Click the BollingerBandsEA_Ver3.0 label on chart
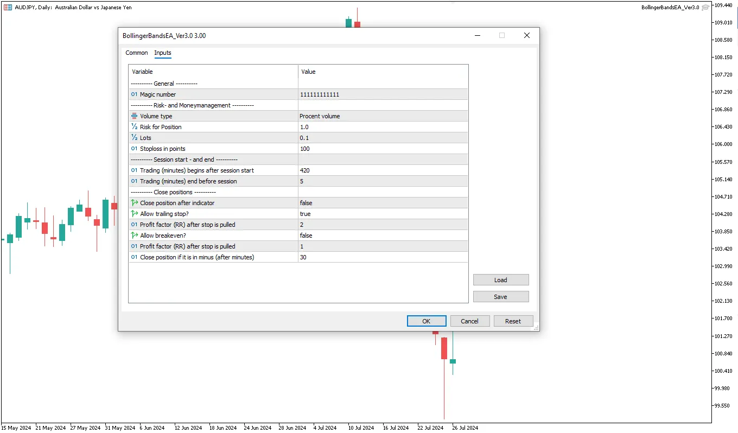Image resolution: width=738 pixels, height=433 pixels. point(670,8)
